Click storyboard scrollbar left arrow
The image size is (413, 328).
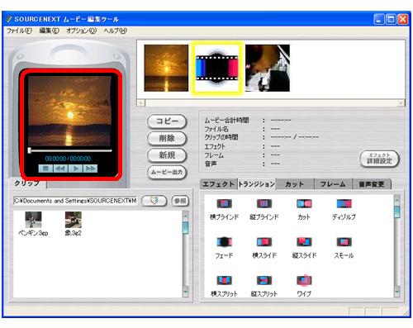click(141, 103)
